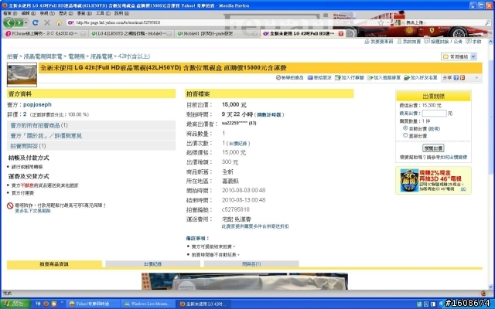
Task: Click the mail-to-friend envelope icon
Action: click(x=310, y=77)
